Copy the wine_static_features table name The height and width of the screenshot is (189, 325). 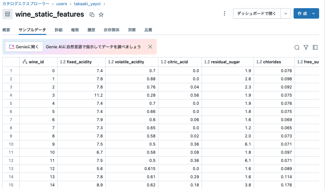[92, 14]
